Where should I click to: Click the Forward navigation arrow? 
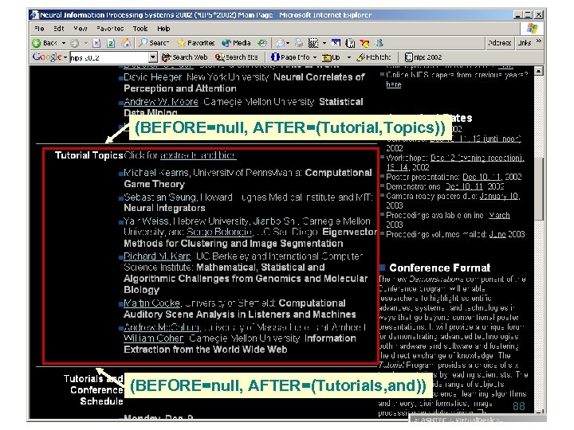click(75, 43)
